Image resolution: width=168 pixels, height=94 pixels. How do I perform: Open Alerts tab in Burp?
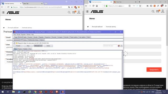click(x=88, y=37)
